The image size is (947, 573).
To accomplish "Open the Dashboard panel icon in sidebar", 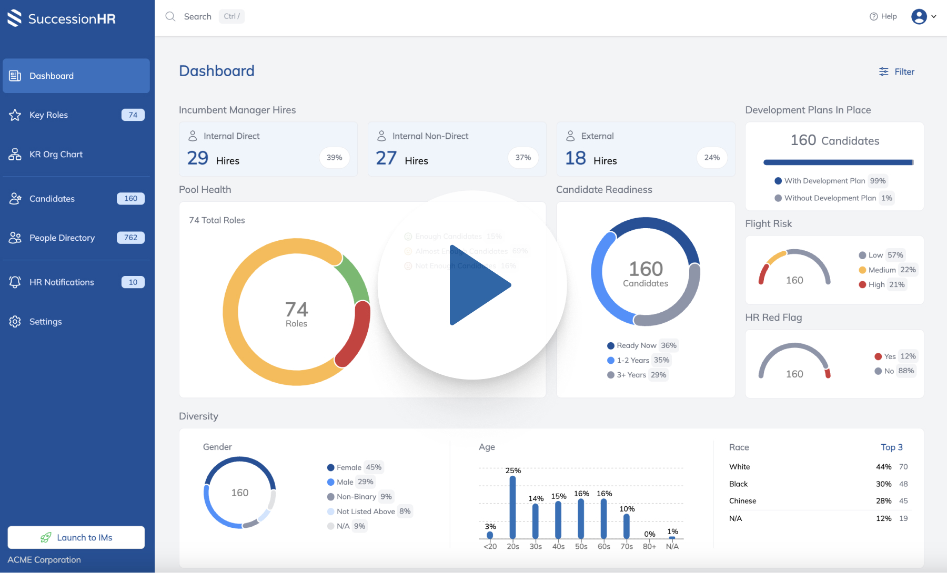I will 14,76.
